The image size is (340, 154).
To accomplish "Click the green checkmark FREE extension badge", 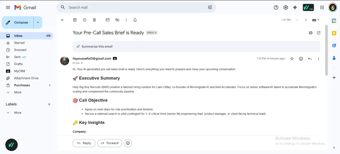I will tap(308, 7).
